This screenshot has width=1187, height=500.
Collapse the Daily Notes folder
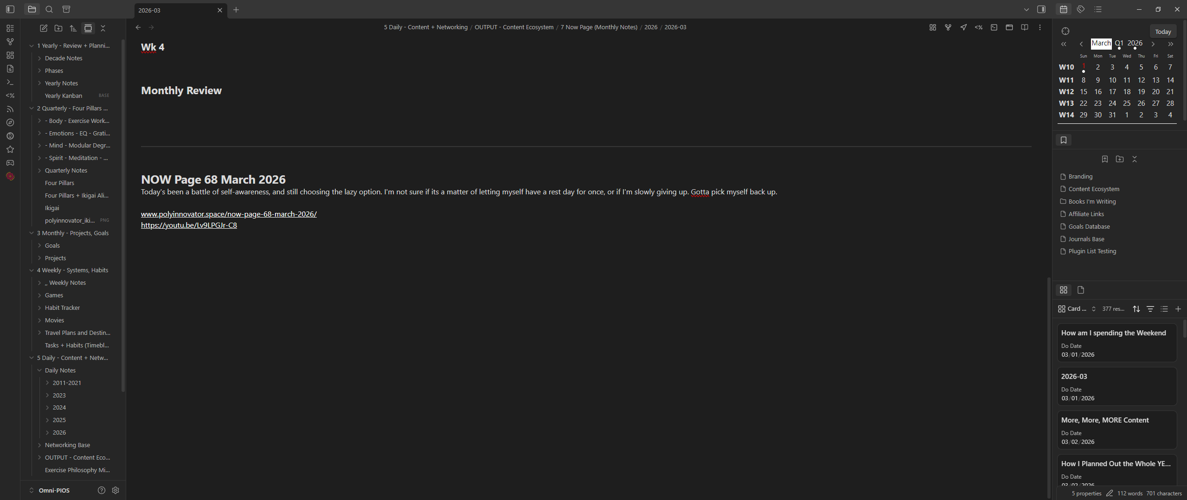(x=39, y=371)
